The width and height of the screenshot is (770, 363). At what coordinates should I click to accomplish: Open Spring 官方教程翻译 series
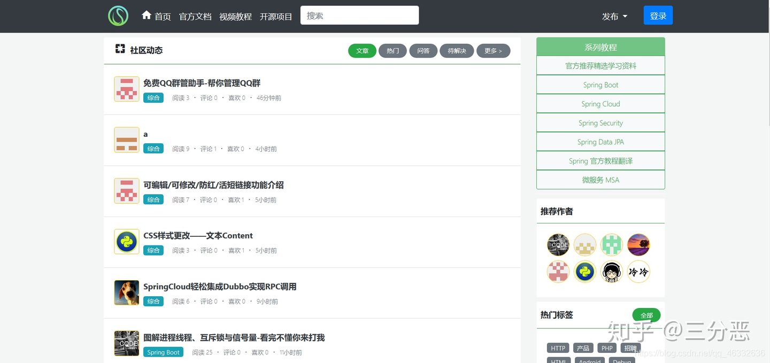(x=600, y=161)
